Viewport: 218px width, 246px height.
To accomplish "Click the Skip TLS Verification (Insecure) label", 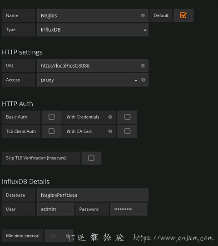I will (x=36, y=158).
